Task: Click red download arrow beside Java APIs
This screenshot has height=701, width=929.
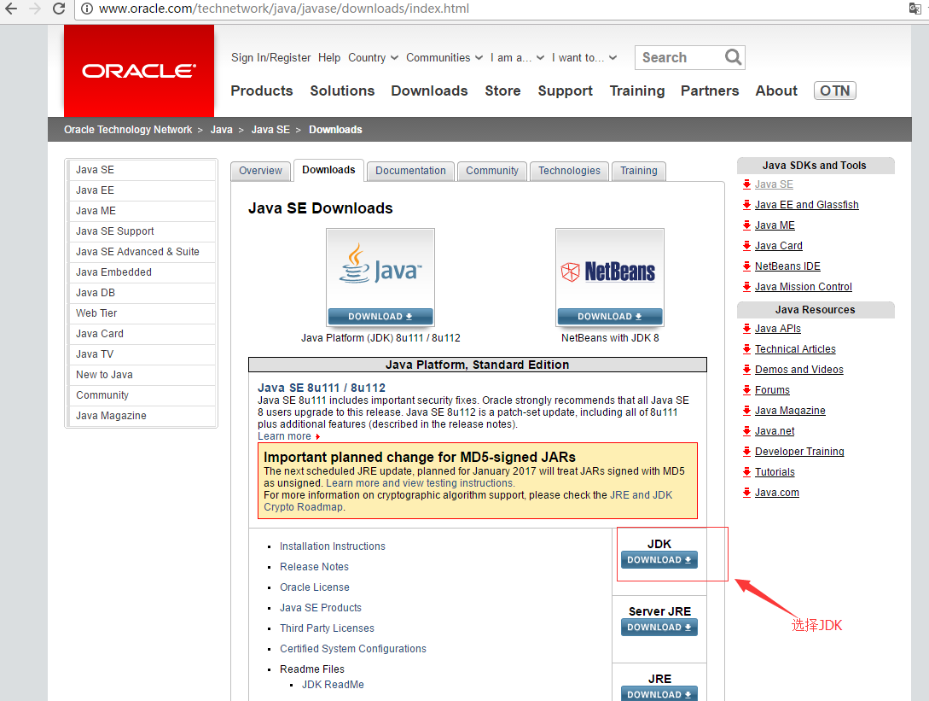Action: click(x=746, y=329)
